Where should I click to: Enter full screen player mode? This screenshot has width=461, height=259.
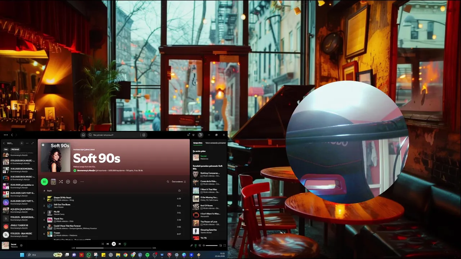coord(225,245)
